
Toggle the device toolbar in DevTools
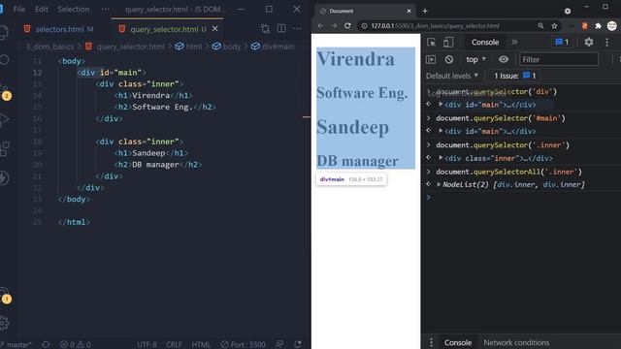[x=448, y=42]
